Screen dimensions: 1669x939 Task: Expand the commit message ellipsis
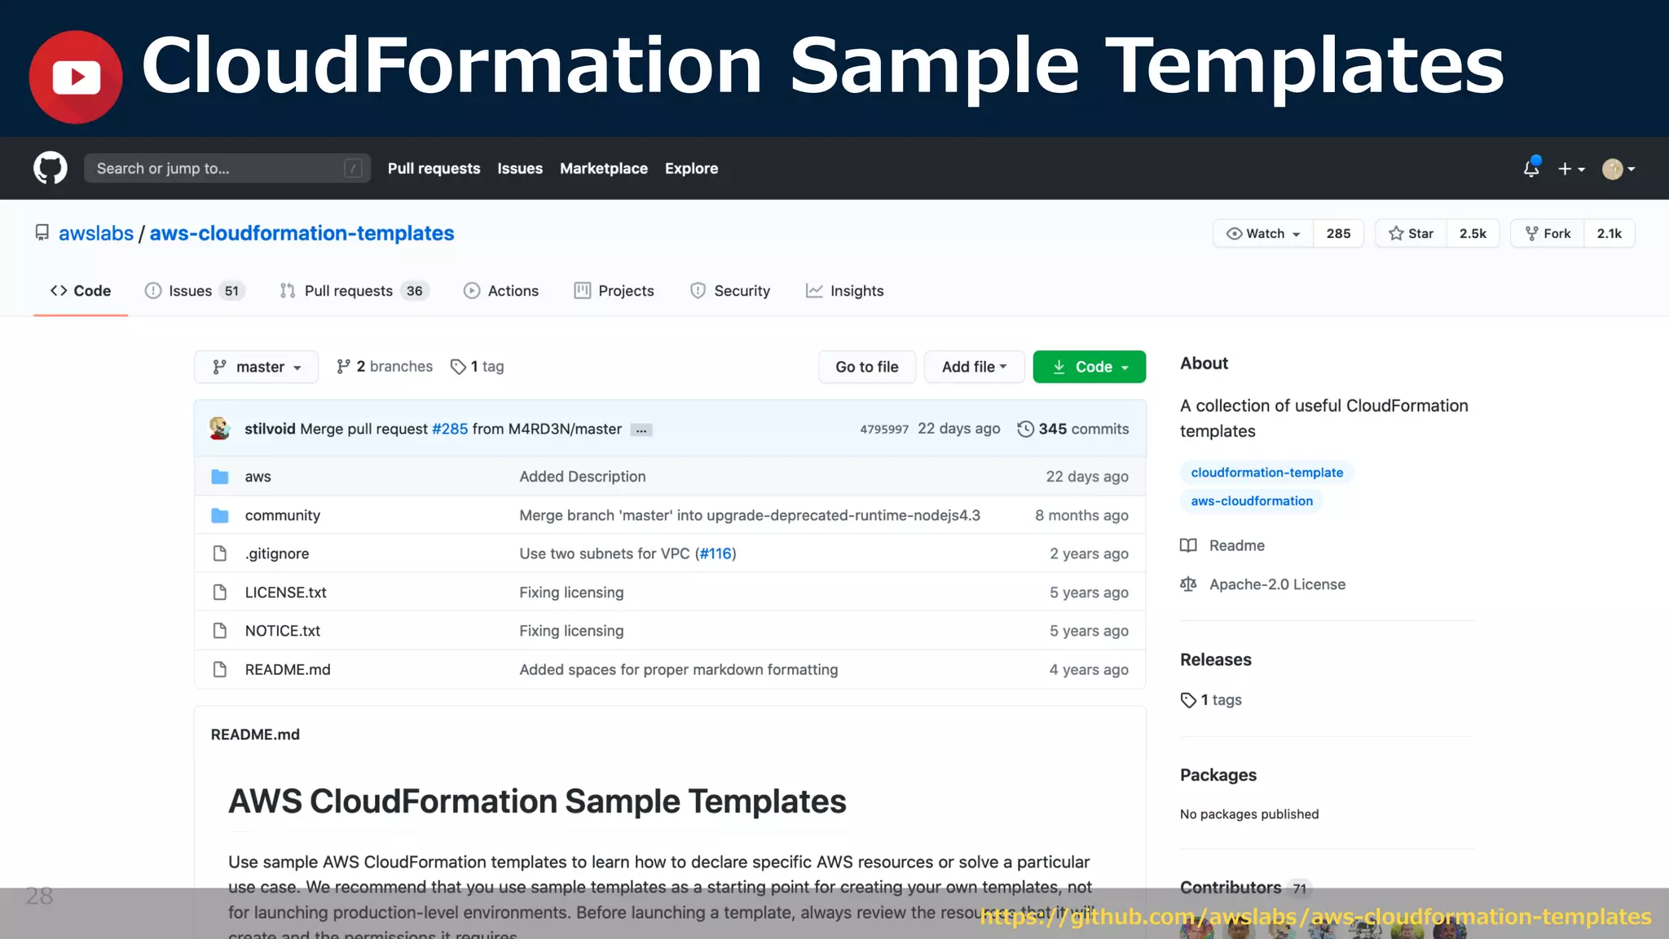tap(641, 430)
